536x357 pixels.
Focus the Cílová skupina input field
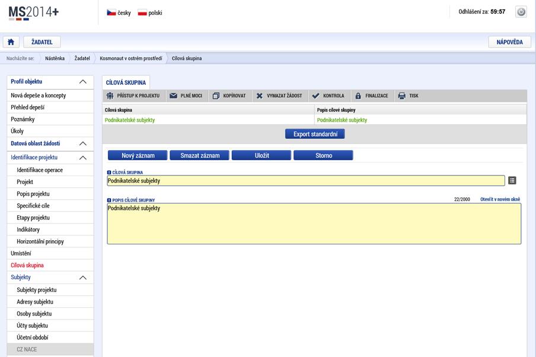point(306,180)
